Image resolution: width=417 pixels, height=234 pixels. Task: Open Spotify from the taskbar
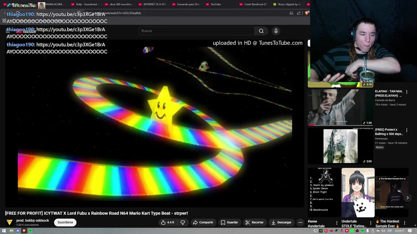tap(30, 231)
